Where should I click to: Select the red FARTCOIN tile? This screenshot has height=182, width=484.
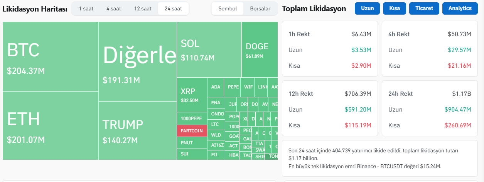click(x=192, y=131)
